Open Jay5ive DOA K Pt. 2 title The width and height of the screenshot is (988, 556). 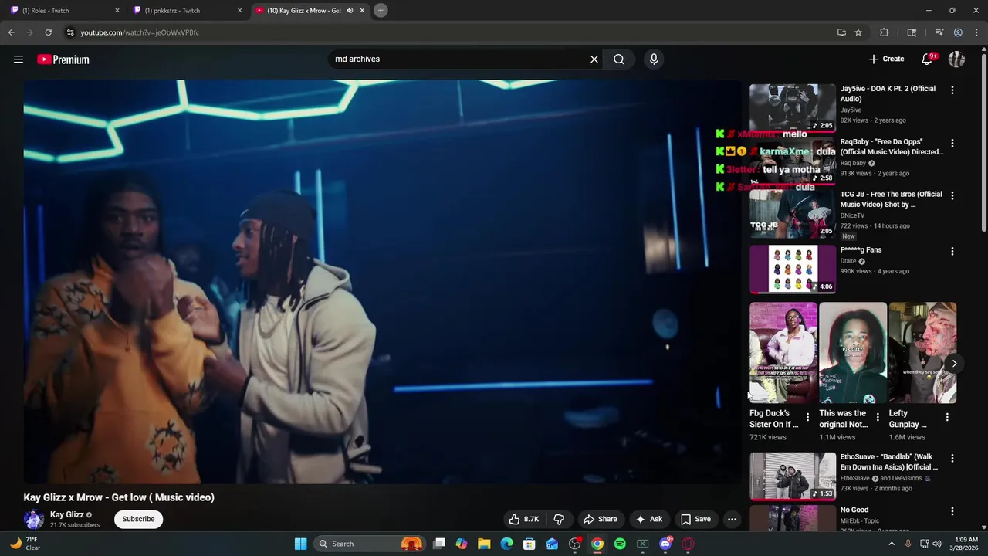point(888,93)
